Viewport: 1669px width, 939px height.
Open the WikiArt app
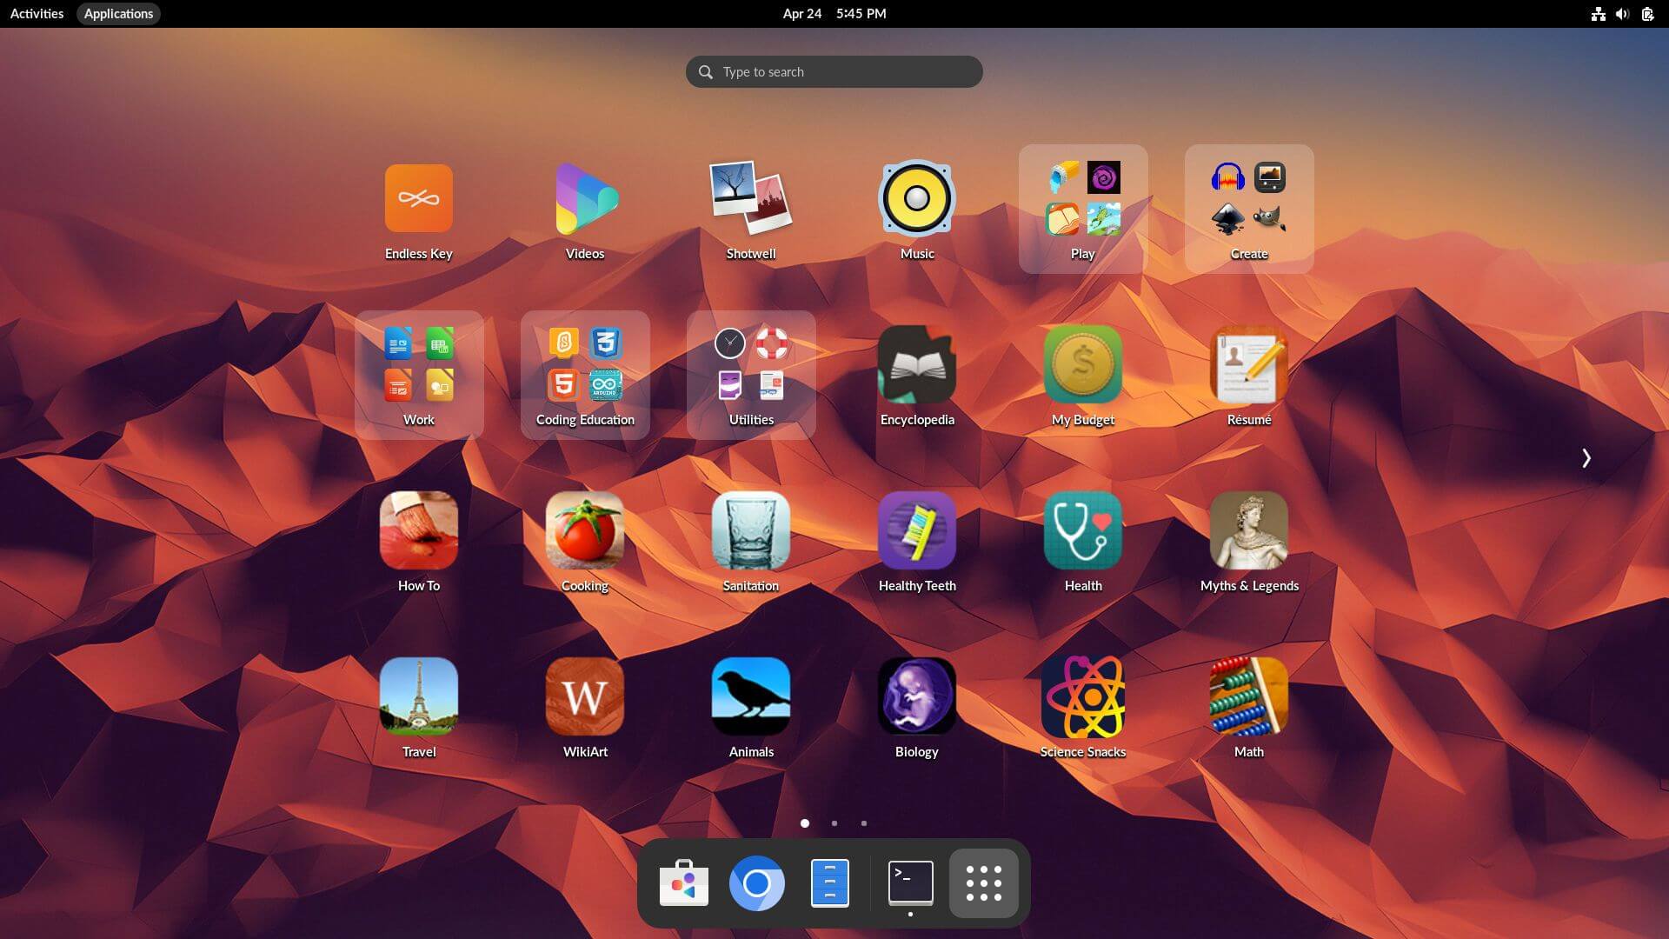(584, 696)
